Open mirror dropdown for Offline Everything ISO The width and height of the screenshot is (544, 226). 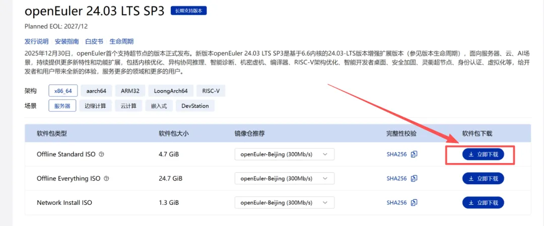pyautogui.click(x=285, y=179)
